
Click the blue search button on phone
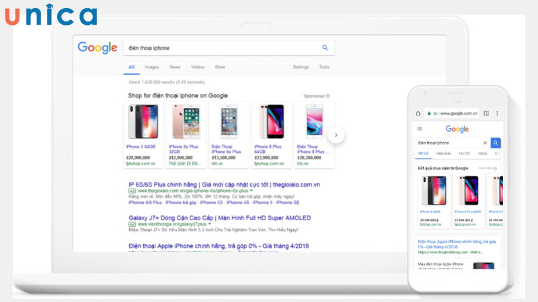click(x=496, y=143)
